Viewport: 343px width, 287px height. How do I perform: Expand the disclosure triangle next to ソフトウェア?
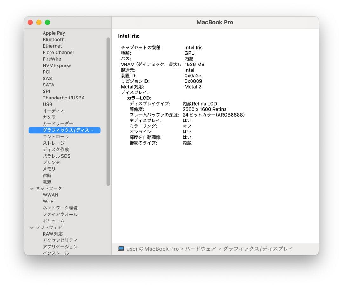32,227
